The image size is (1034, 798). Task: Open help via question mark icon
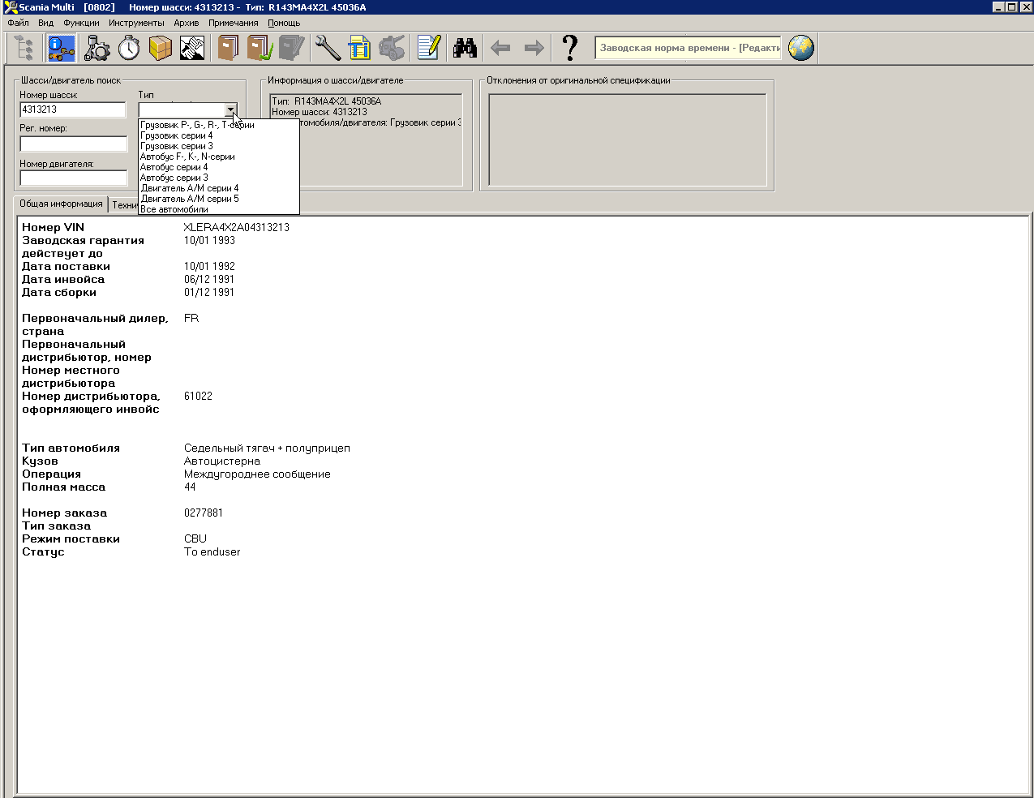pos(570,49)
